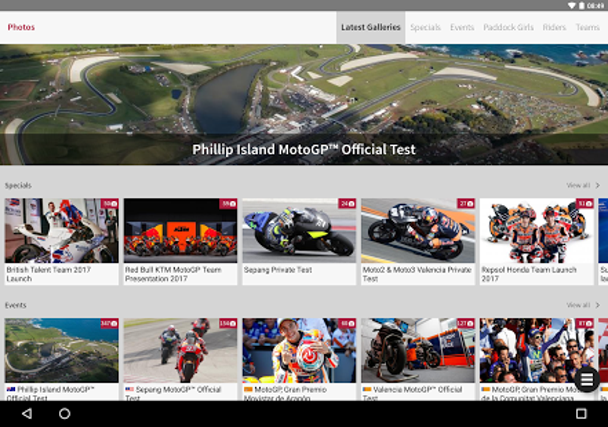Tap photo count badge on Valencia Official Test card
Image resolution: width=608 pixels, height=427 pixels.
[466, 323]
